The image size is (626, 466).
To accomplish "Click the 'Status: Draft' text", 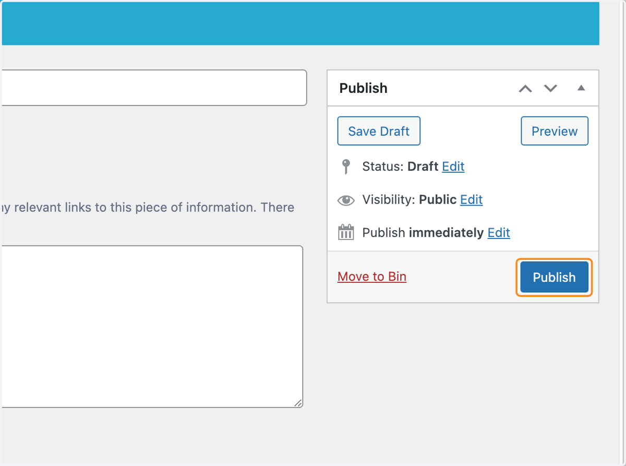I will [400, 166].
